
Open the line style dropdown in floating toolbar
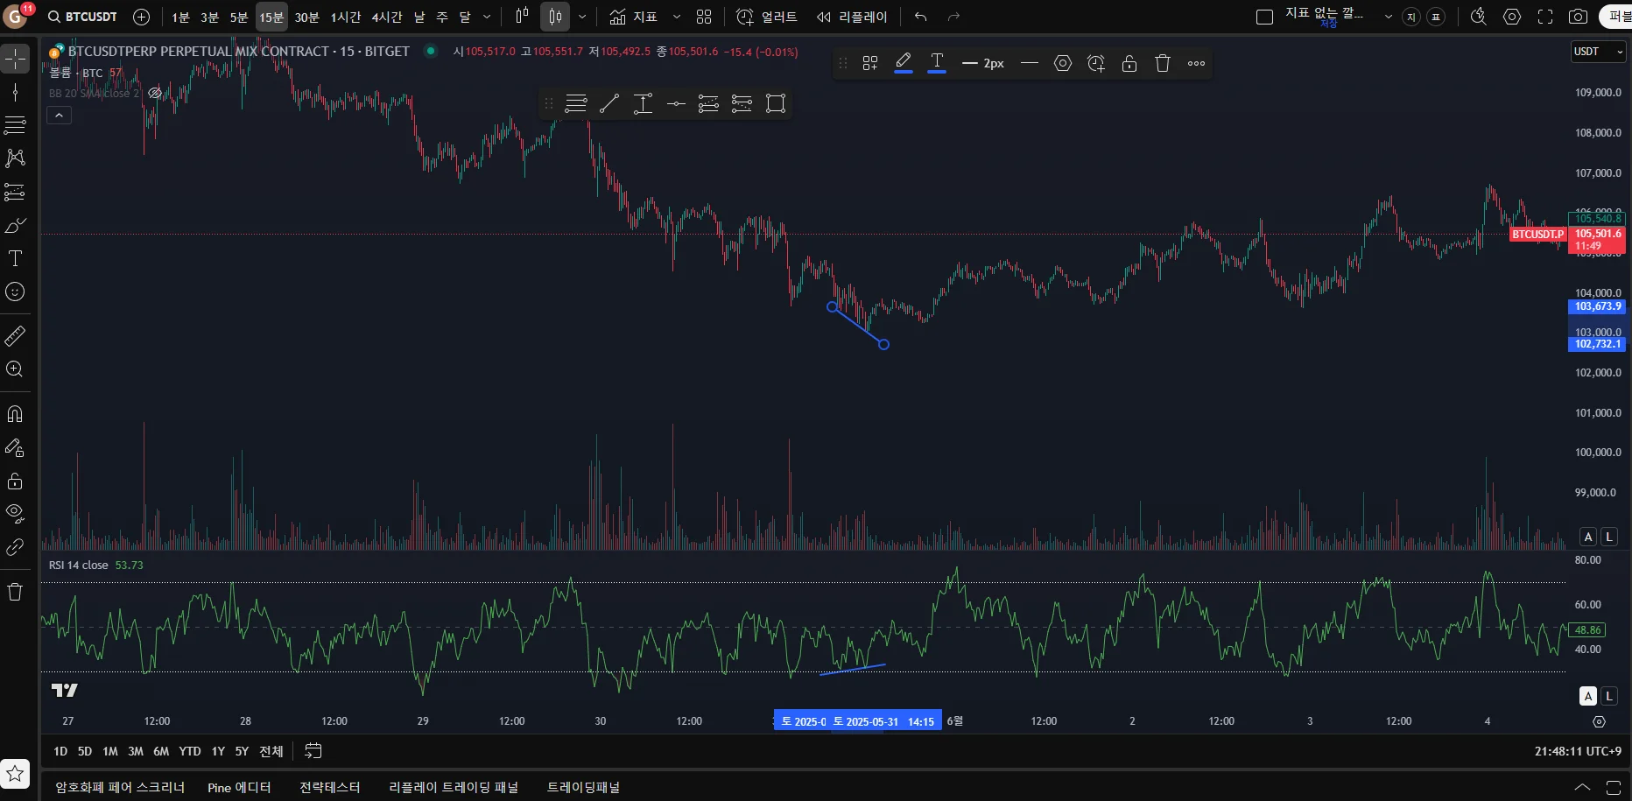1030,63
